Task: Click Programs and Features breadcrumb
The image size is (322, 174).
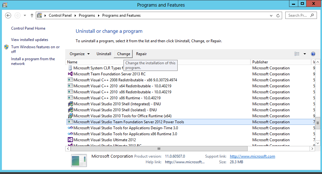Action: [x=121, y=15]
